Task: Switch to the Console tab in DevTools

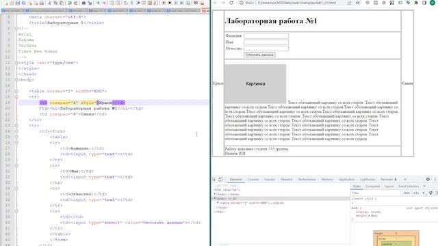Action: coord(253,179)
